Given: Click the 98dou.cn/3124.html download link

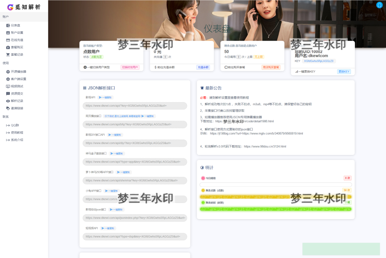Looking at the screenshot, I should pos(265,146).
